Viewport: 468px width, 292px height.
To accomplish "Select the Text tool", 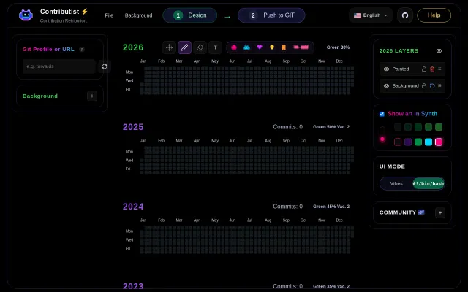I will point(215,47).
